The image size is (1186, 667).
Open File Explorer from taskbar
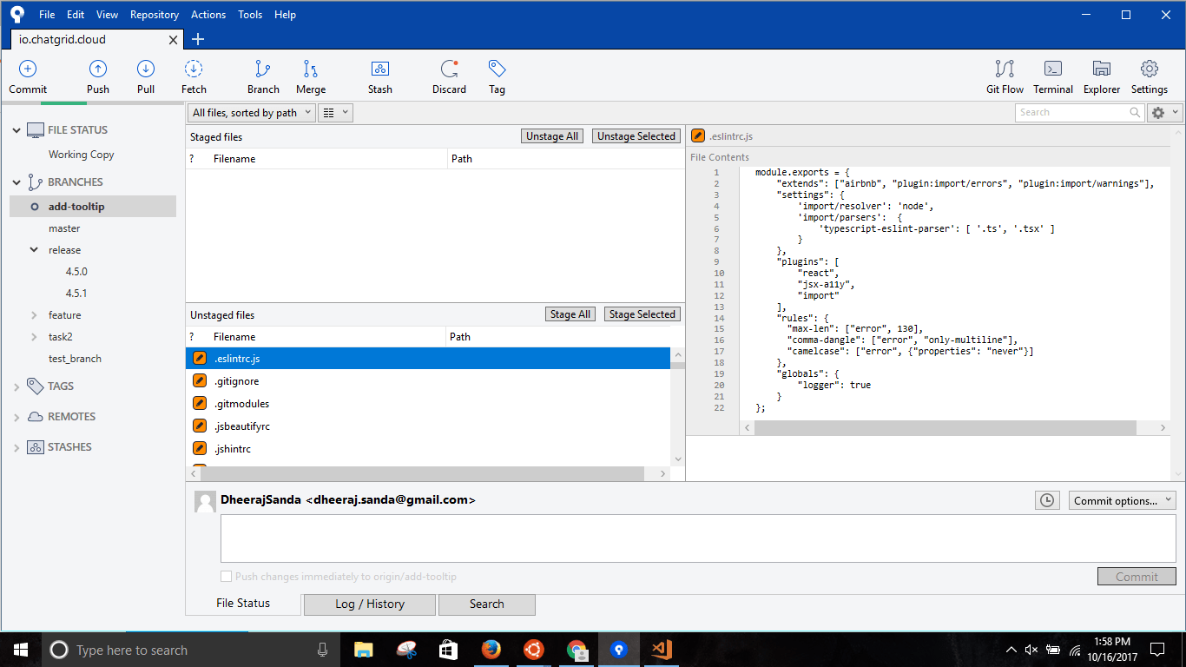(x=363, y=649)
